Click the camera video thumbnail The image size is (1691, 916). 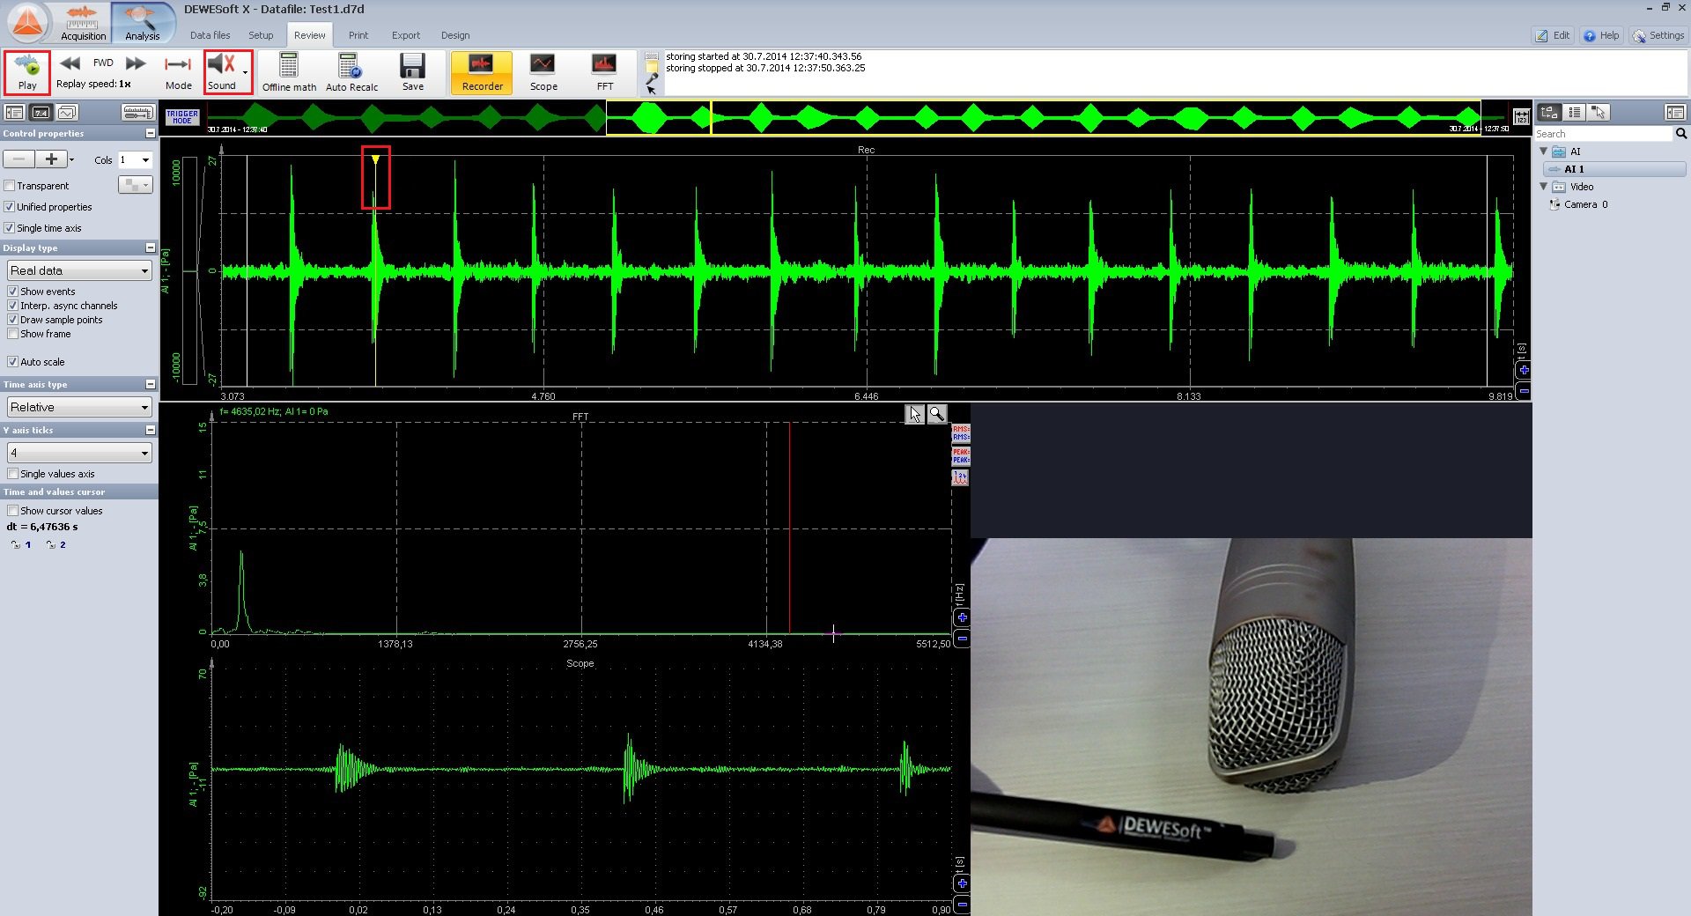(x=1251, y=727)
